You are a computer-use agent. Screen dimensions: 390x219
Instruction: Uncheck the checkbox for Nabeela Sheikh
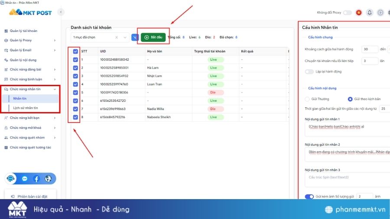[75, 117]
